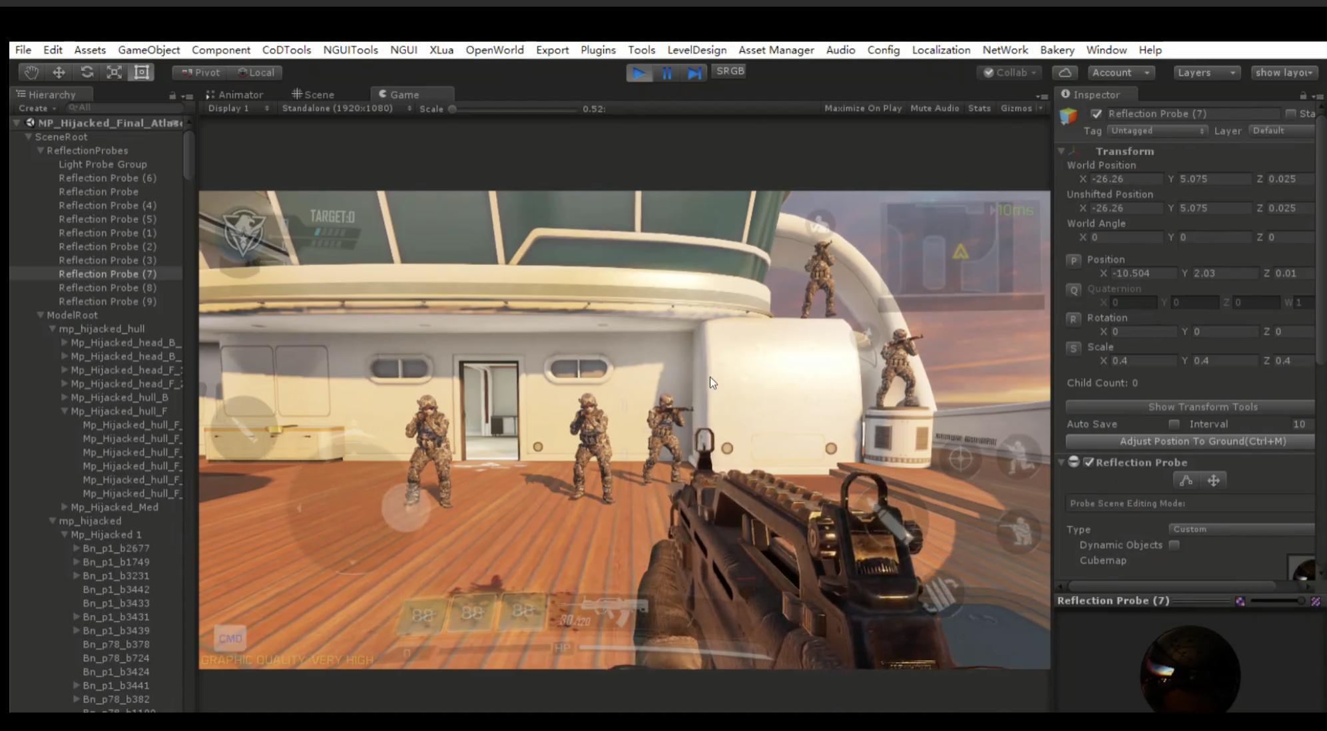The width and height of the screenshot is (1327, 731).
Task: Open the Standalone resolution dropdown
Action: click(346, 108)
